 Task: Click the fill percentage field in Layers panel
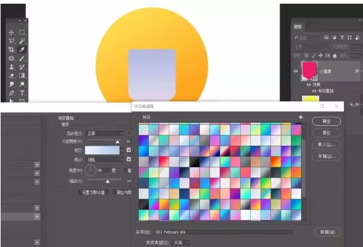356,56
